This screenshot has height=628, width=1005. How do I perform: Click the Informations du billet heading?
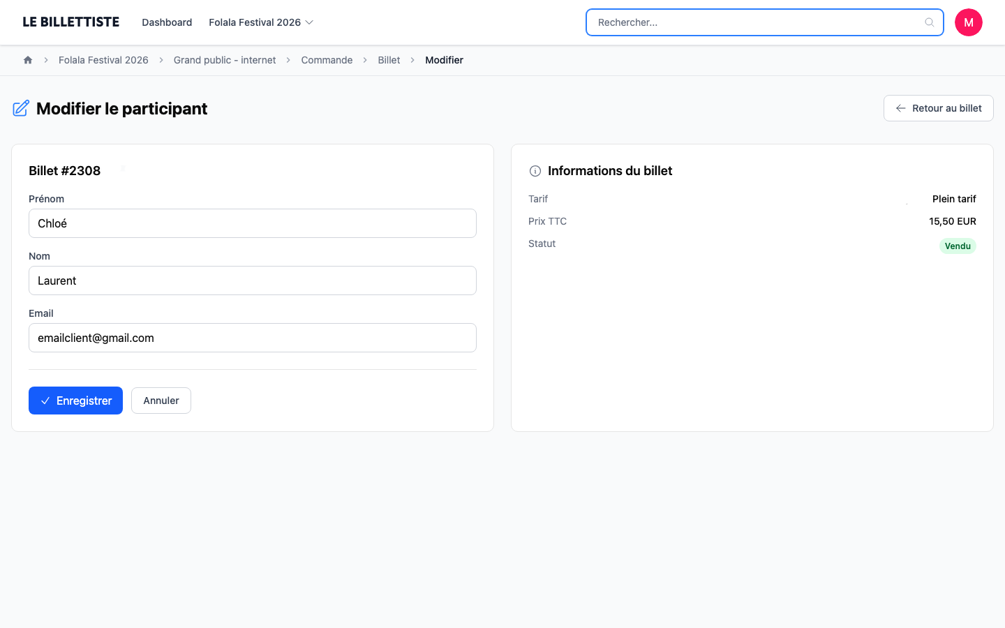[610, 171]
